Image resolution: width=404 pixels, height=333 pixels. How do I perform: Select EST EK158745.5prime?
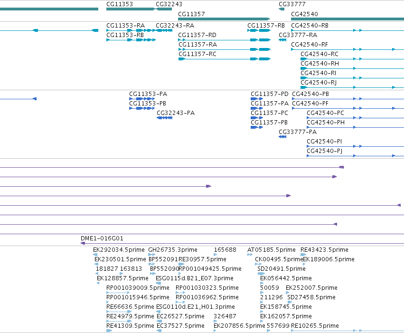(286, 307)
